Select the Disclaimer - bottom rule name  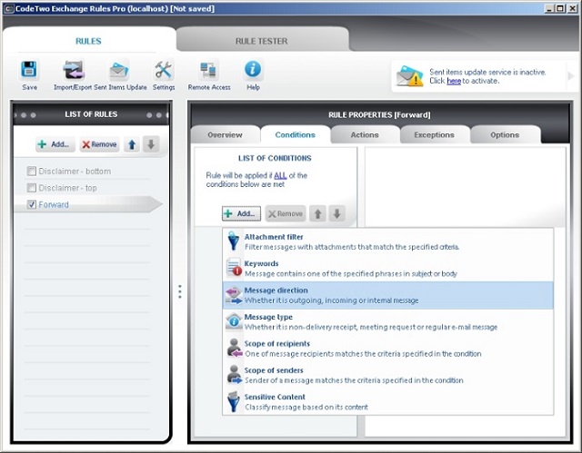(75, 172)
